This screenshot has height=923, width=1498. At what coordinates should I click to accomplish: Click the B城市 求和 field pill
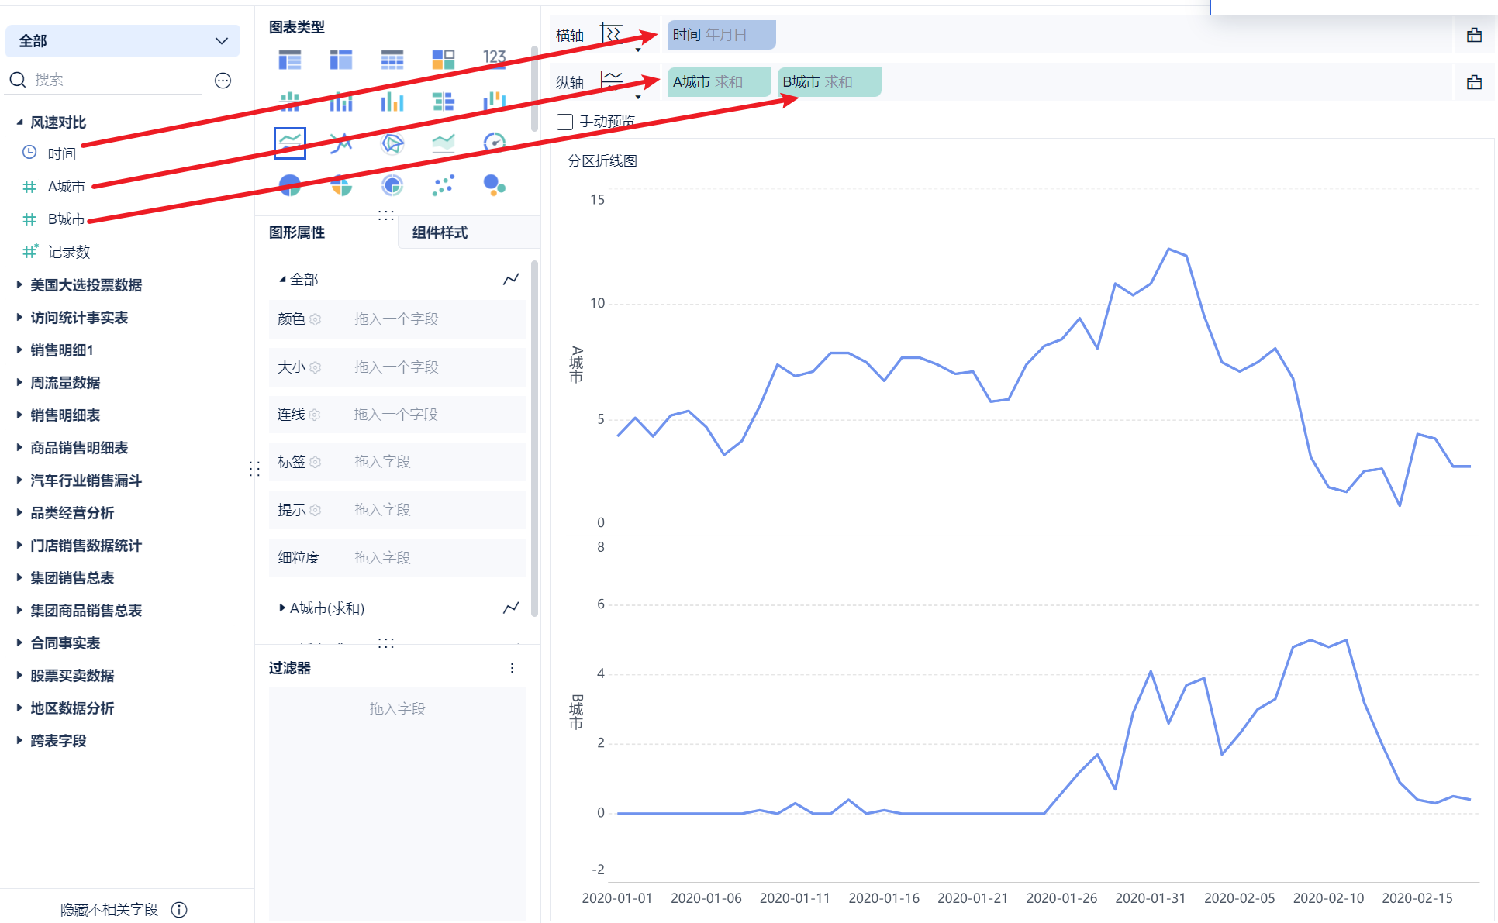point(828,82)
